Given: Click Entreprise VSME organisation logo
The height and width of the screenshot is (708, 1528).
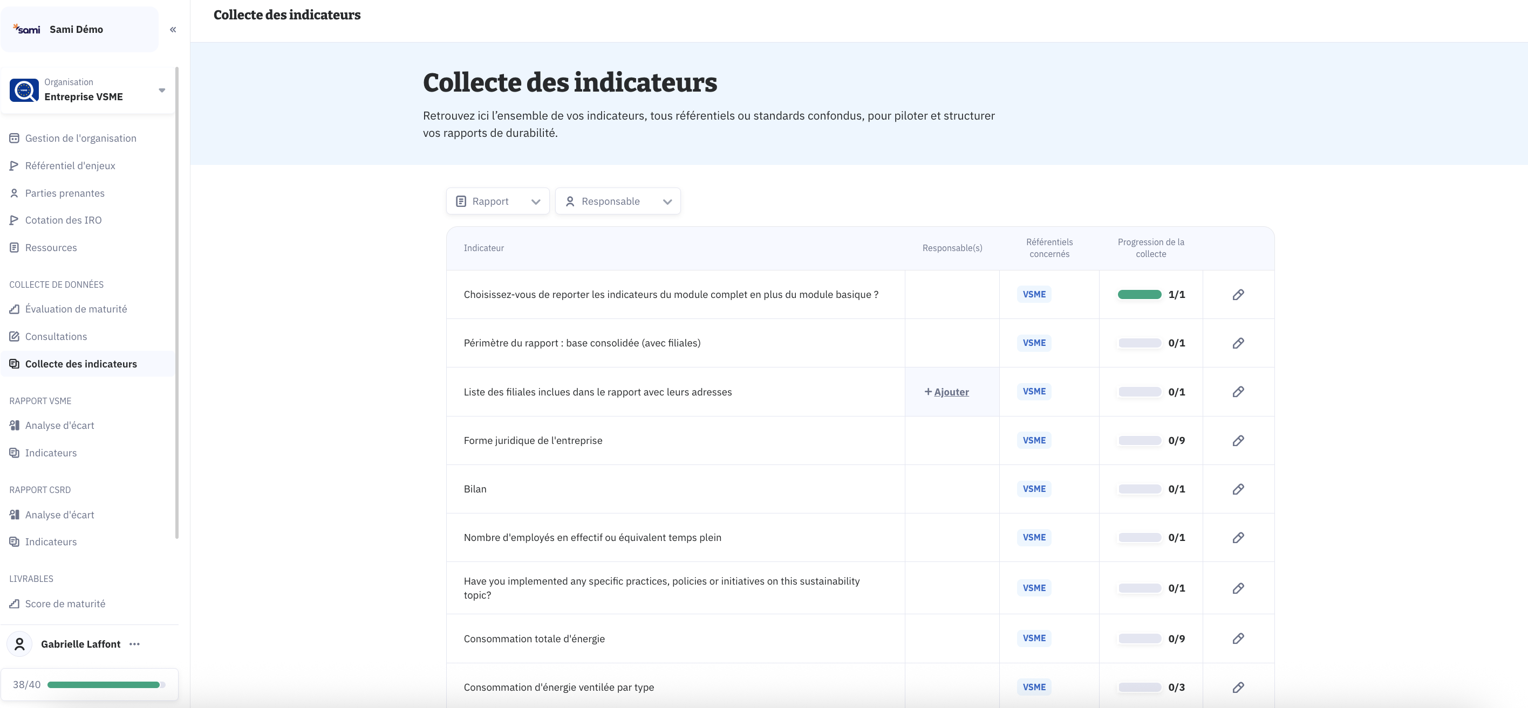Looking at the screenshot, I should [24, 90].
